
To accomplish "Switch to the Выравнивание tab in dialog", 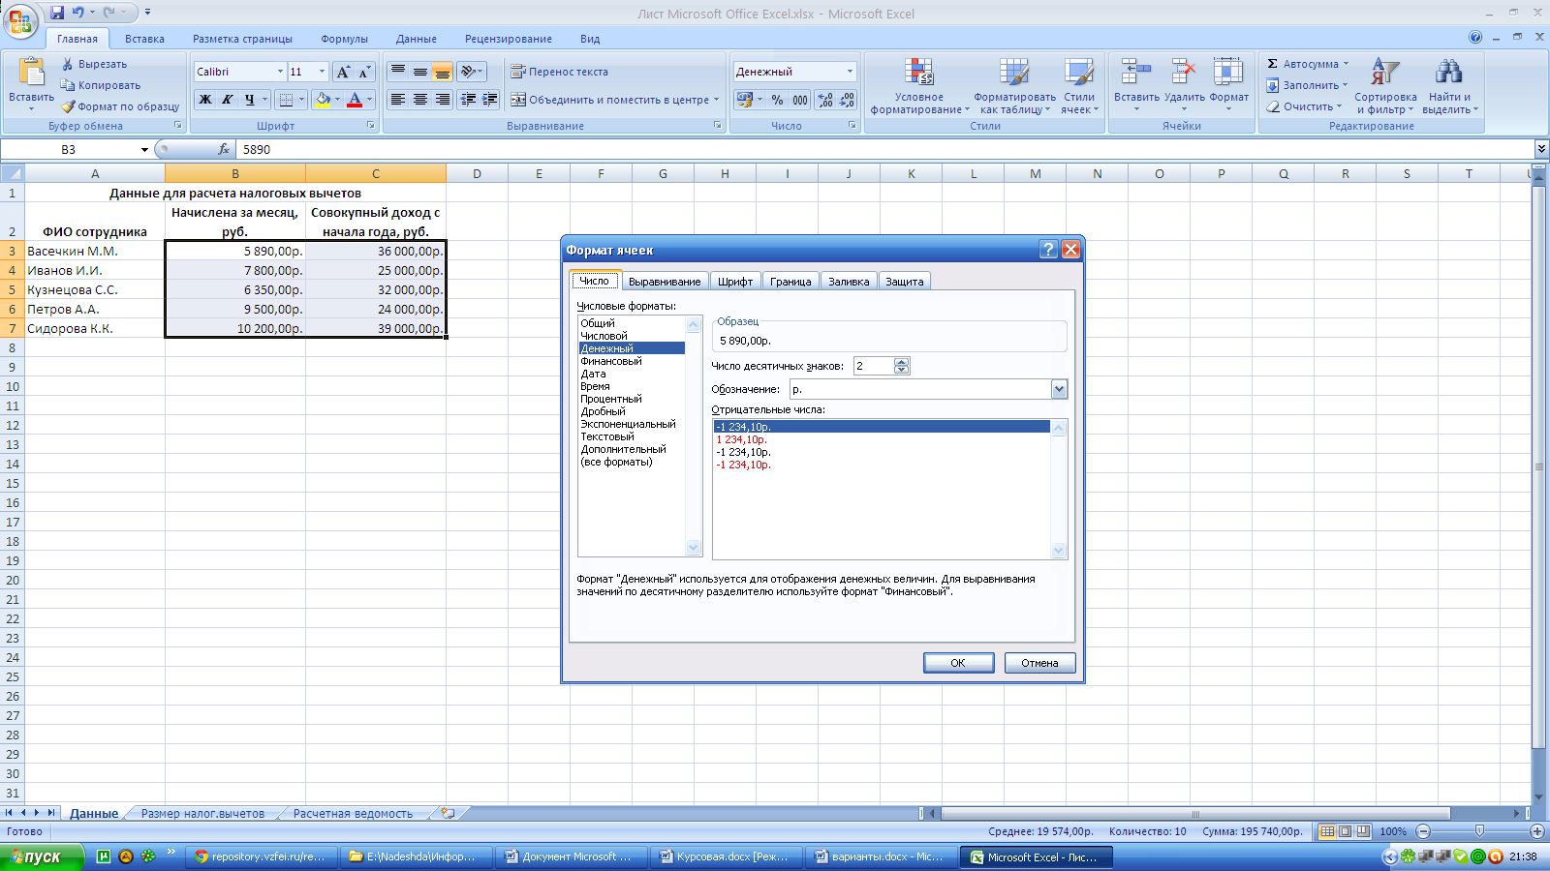I will pos(665,282).
